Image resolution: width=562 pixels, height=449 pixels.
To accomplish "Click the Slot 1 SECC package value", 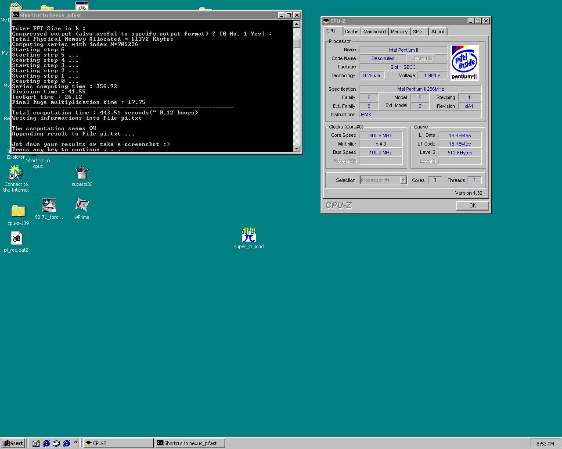I will click(403, 67).
